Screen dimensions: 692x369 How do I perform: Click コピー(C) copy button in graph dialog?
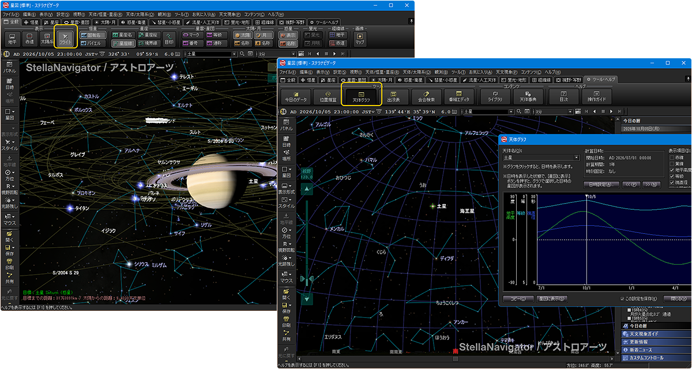(518, 299)
